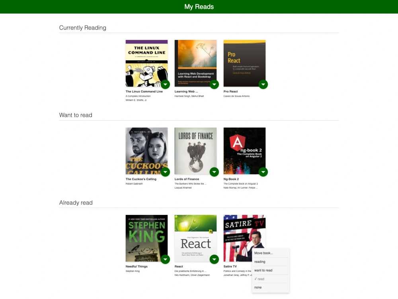Open shelf changer for Ng-Book 2

pos(263,172)
